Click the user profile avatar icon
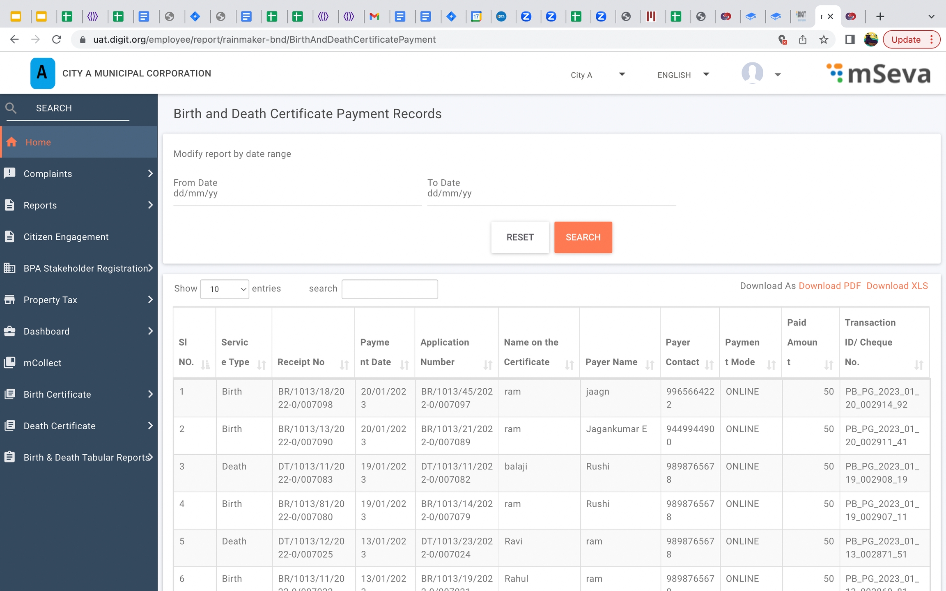This screenshot has width=946, height=591. pyautogui.click(x=752, y=73)
